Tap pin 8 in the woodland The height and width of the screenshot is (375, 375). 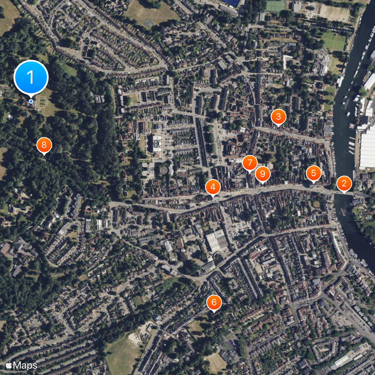44,145
